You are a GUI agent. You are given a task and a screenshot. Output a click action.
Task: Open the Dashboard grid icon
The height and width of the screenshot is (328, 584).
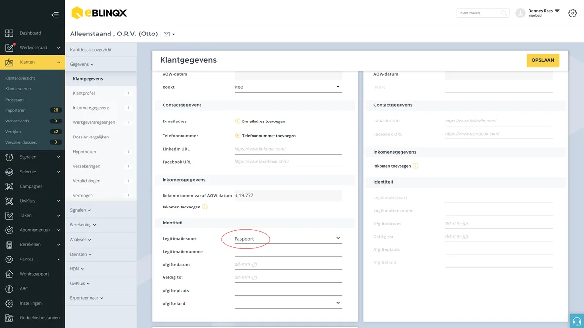coord(9,33)
